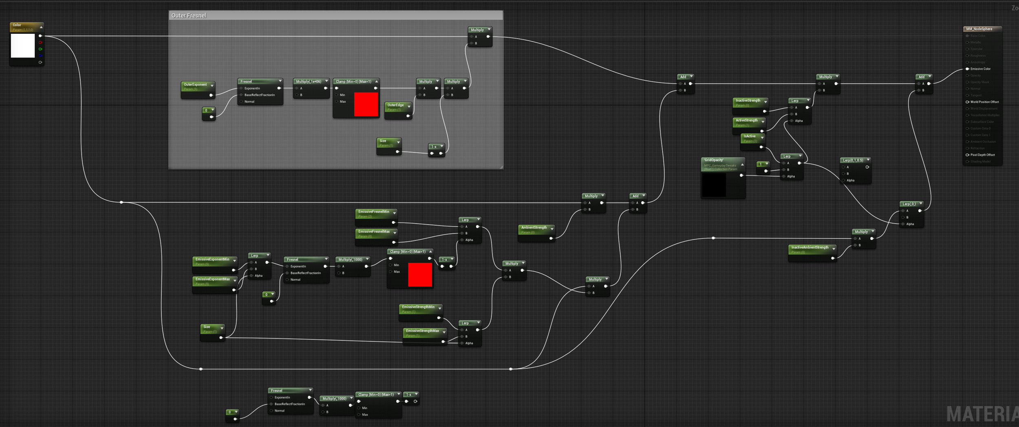Expand the IsActive node arrow
The width and height of the screenshot is (1019, 427).
762,137
